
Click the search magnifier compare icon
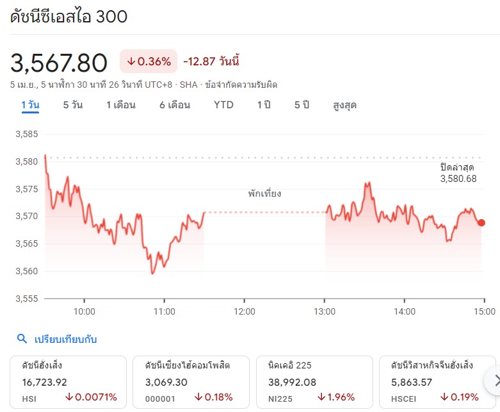[x=22, y=338]
